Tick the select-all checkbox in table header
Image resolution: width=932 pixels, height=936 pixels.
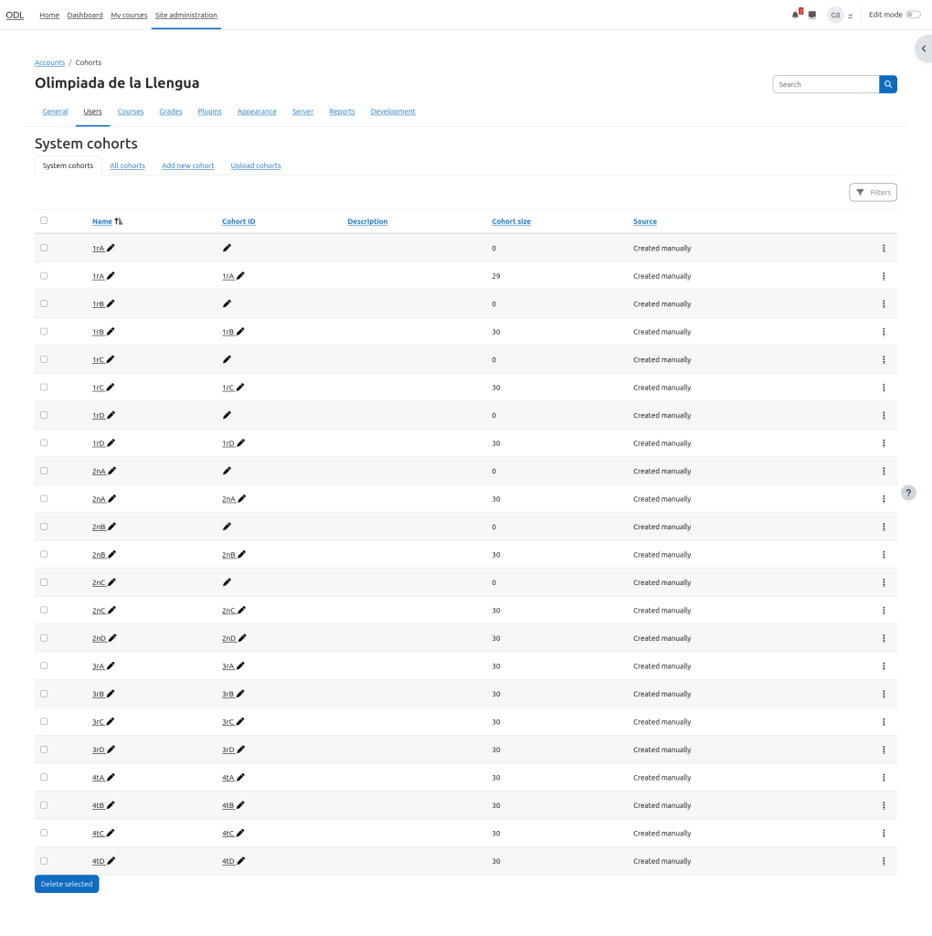point(44,220)
